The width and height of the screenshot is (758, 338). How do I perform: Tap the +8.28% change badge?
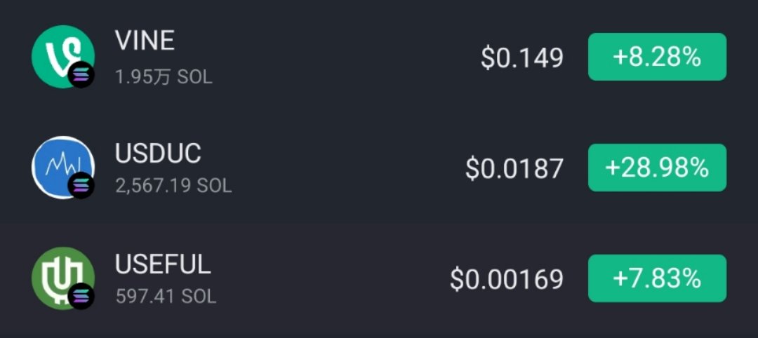657,57
